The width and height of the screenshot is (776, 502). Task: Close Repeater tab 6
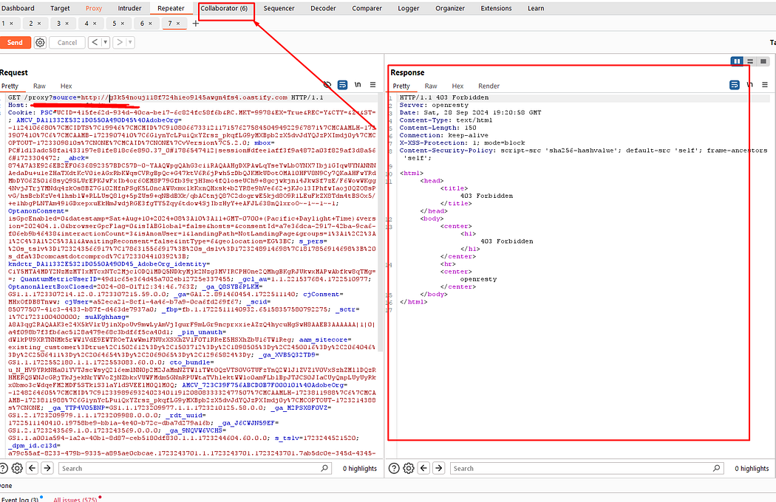click(151, 23)
